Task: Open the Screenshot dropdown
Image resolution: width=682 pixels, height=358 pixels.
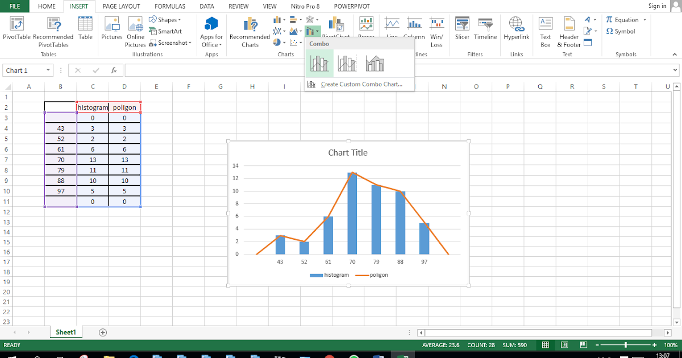Action: (169, 43)
